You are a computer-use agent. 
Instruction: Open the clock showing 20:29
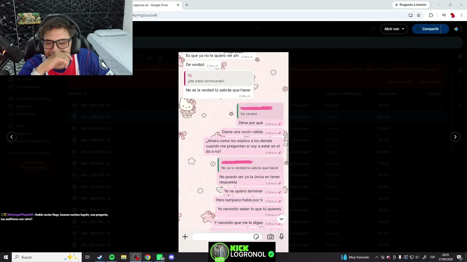(445, 257)
